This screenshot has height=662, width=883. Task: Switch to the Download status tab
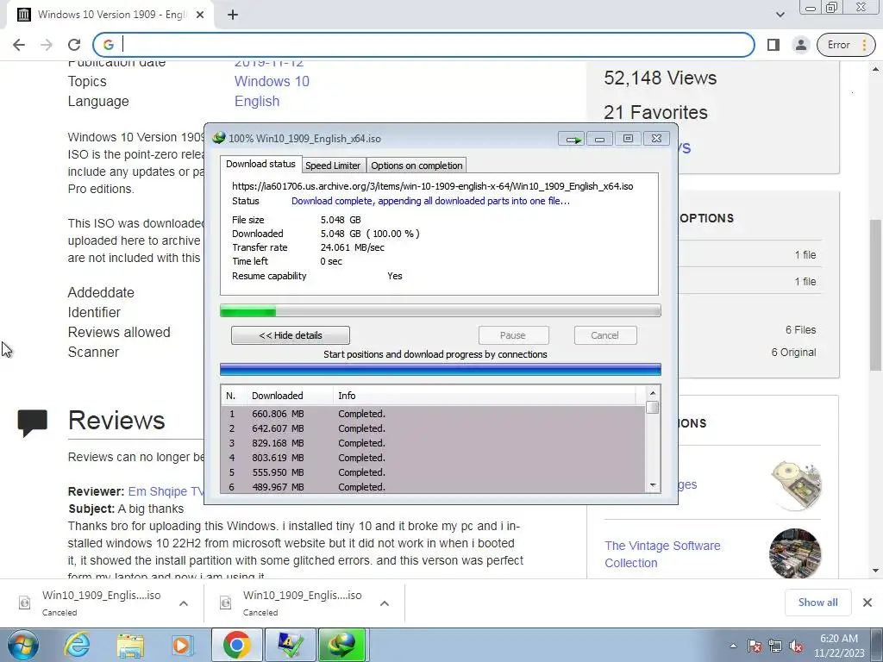click(260, 164)
